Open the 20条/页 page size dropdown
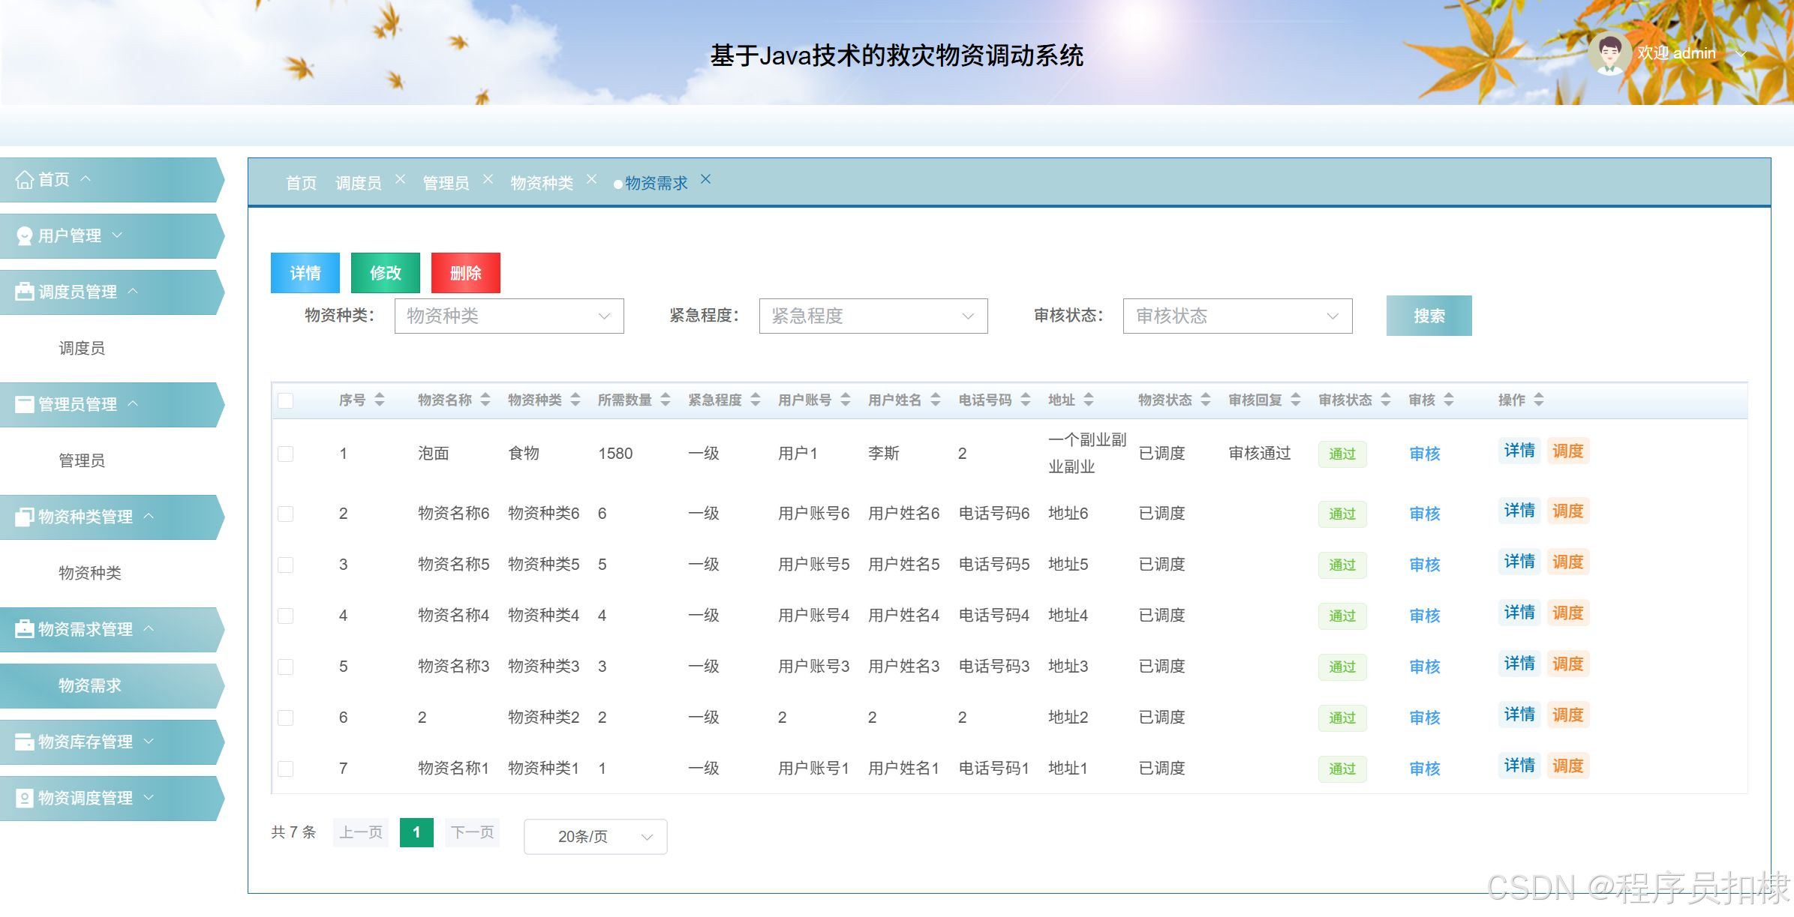This screenshot has width=1794, height=917. tap(595, 836)
